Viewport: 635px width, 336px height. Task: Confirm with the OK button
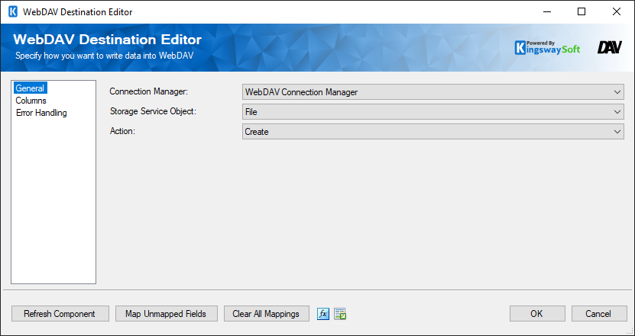click(x=537, y=314)
